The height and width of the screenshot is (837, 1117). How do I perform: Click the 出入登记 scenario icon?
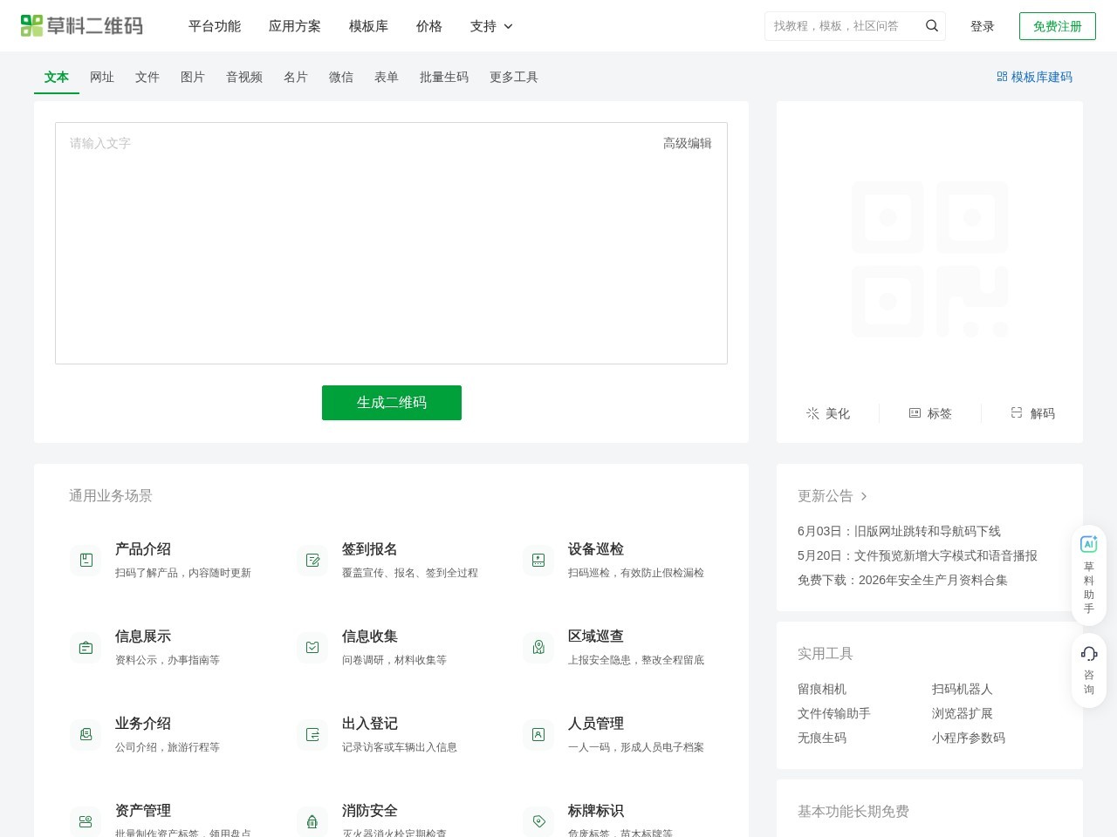(x=312, y=735)
